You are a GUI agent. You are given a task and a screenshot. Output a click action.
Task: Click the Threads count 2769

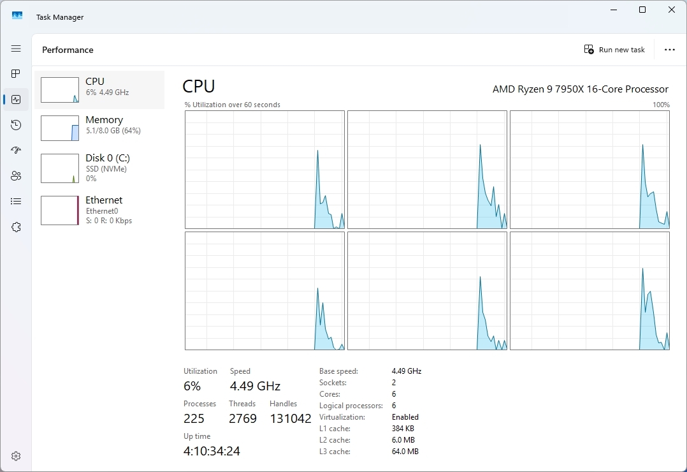[x=243, y=418]
